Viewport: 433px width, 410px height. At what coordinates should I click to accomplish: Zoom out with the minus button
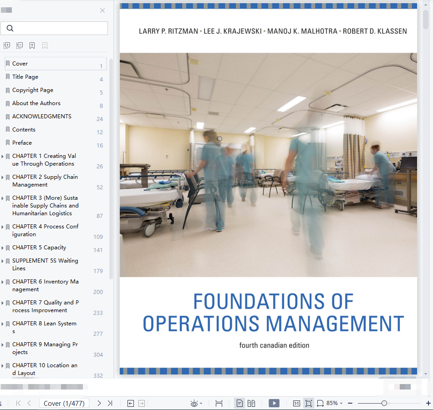pyautogui.click(x=350, y=403)
